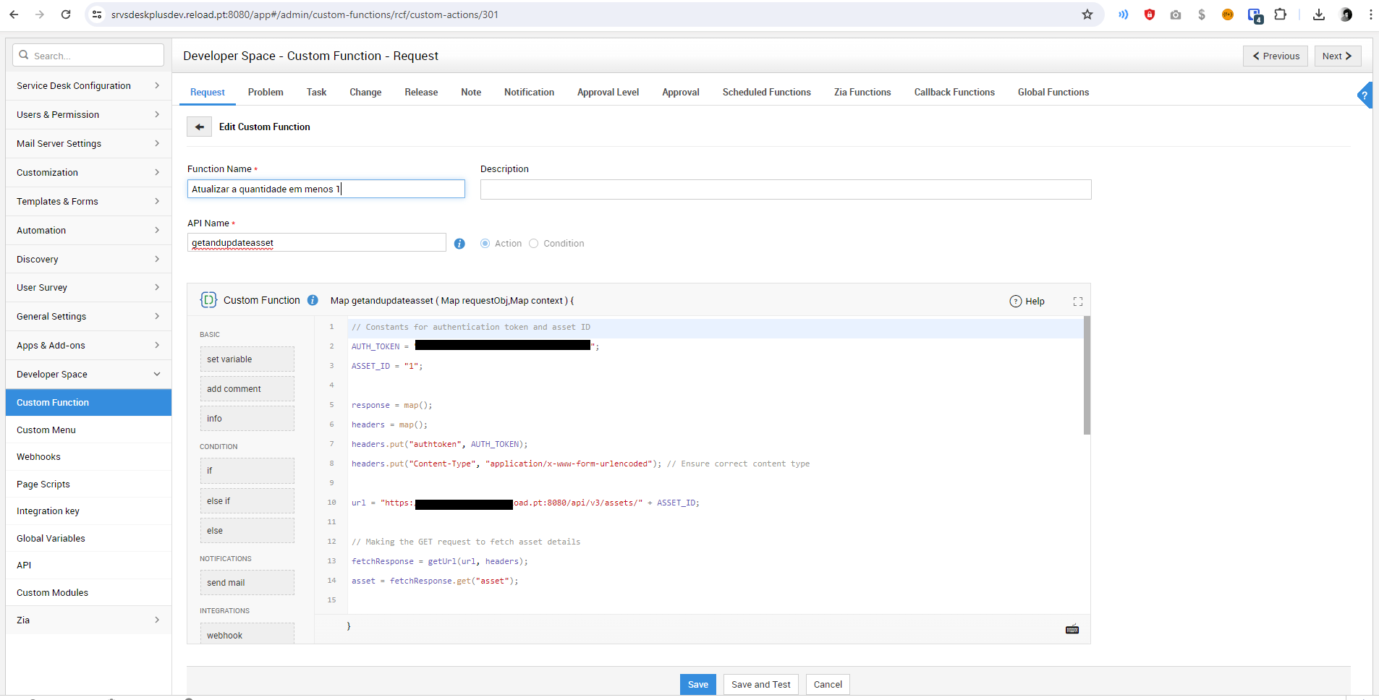Open the blue help tab on right edge

(1365, 95)
